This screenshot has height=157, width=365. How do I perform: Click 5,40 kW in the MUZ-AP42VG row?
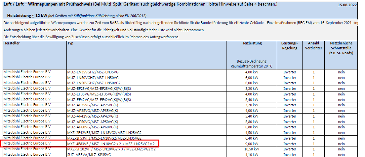pyautogui.click(x=252, y=116)
